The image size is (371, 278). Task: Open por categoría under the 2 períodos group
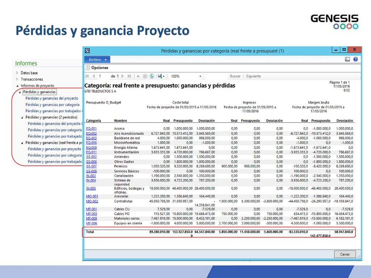tap(55, 130)
